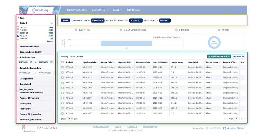Collapse the Study ID filter section
Image resolution: width=264 pixels, height=137 pixels.
click(x=23, y=23)
